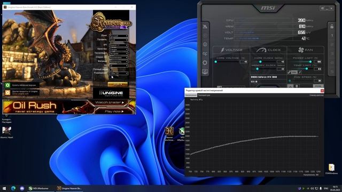Switch to the temperature tab in curve editor
Viewport: 342px width, 192px height.
204,95
